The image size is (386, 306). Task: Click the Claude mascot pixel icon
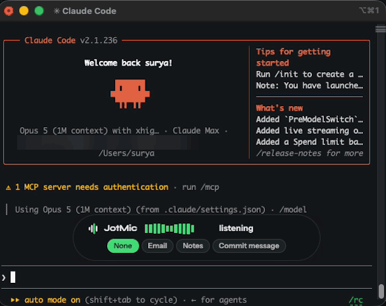tap(130, 94)
